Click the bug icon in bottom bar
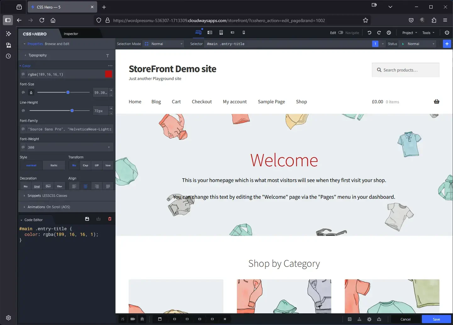453x325 pixels. (142, 319)
